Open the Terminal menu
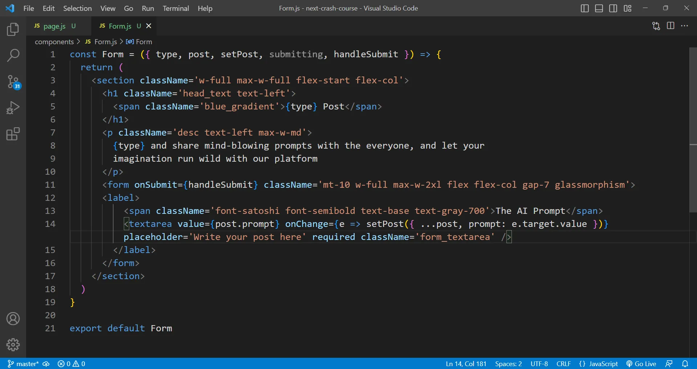Image resolution: width=697 pixels, height=369 pixels. click(x=176, y=8)
